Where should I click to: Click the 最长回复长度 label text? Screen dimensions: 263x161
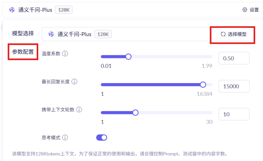click(x=56, y=82)
